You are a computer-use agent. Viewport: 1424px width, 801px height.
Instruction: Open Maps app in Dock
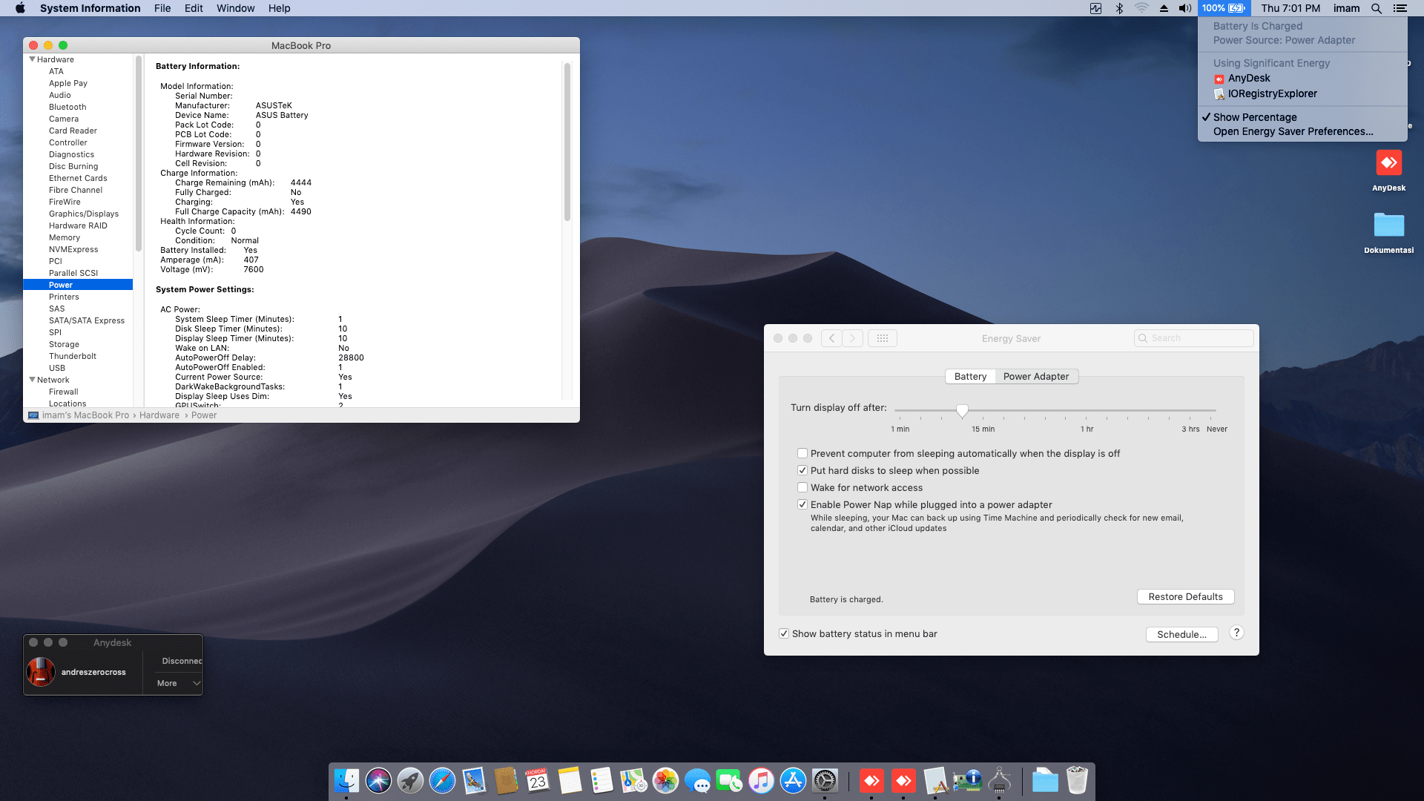coord(633,780)
